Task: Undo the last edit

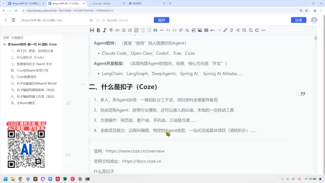Action: [213, 30]
